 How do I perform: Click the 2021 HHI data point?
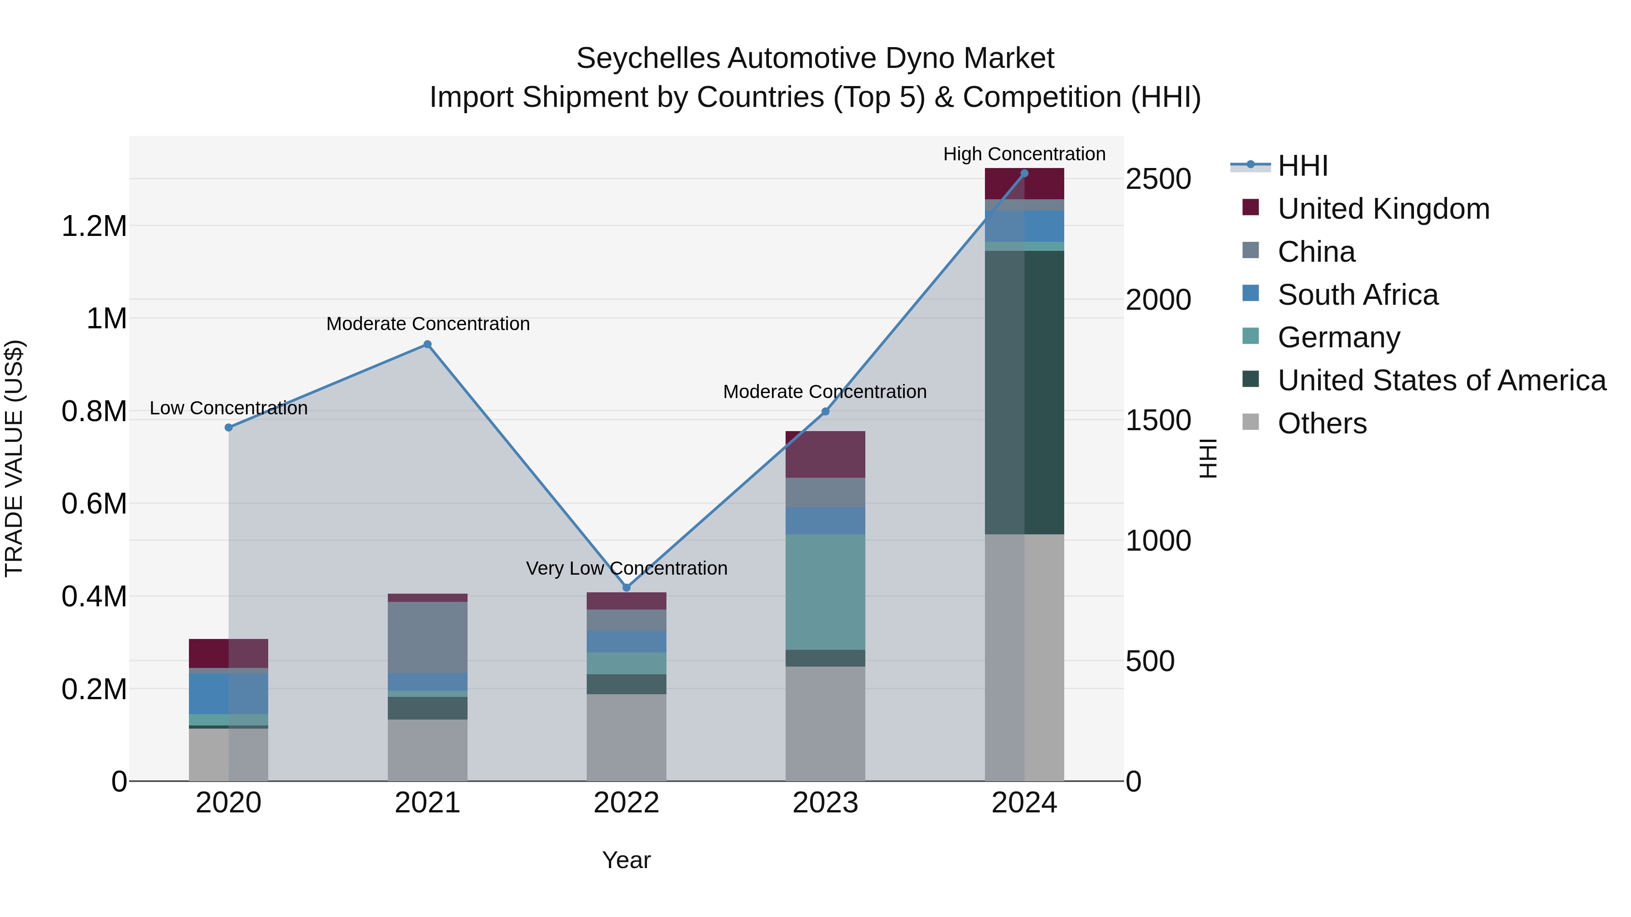tap(427, 344)
